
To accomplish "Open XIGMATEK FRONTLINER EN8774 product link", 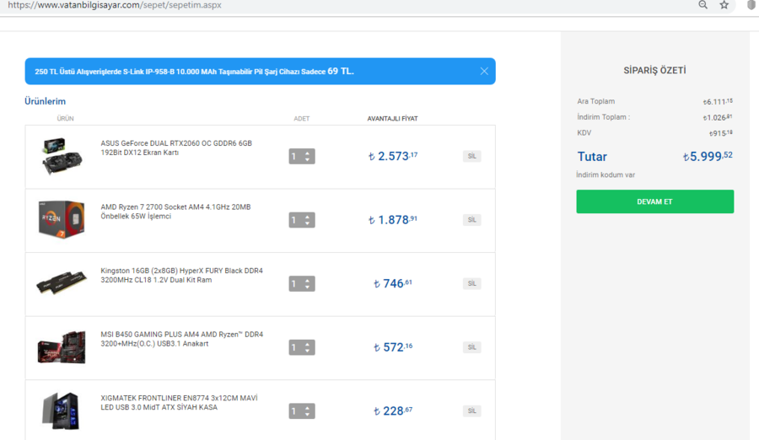I will [x=179, y=403].
